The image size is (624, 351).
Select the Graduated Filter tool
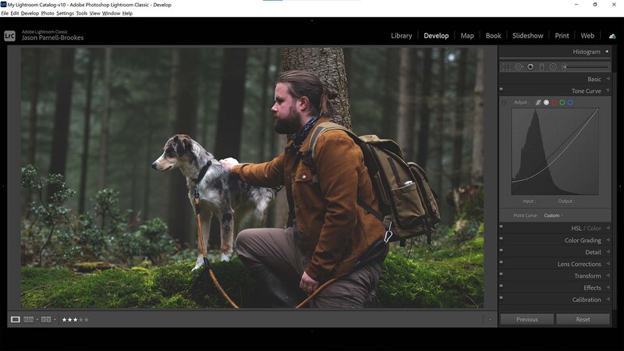tap(541, 67)
